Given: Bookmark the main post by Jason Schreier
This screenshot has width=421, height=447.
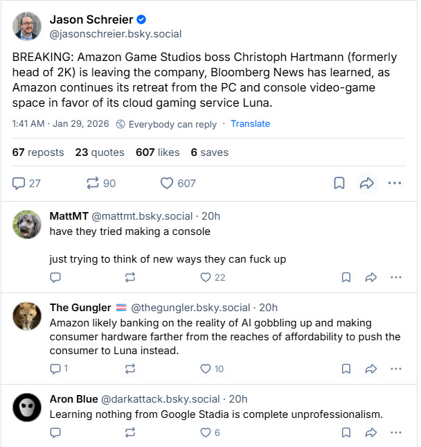Looking at the screenshot, I should (x=339, y=183).
